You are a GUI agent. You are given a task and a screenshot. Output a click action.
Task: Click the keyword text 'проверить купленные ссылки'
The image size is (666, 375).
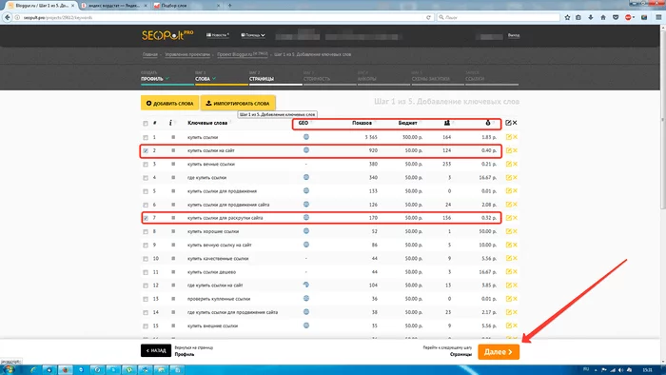click(218, 299)
